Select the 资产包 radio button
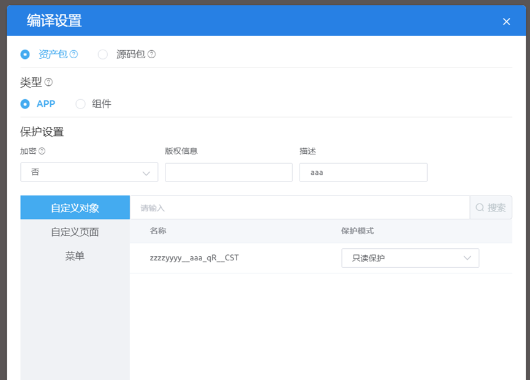Image resolution: width=530 pixels, height=380 pixels. [x=25, y=54]
